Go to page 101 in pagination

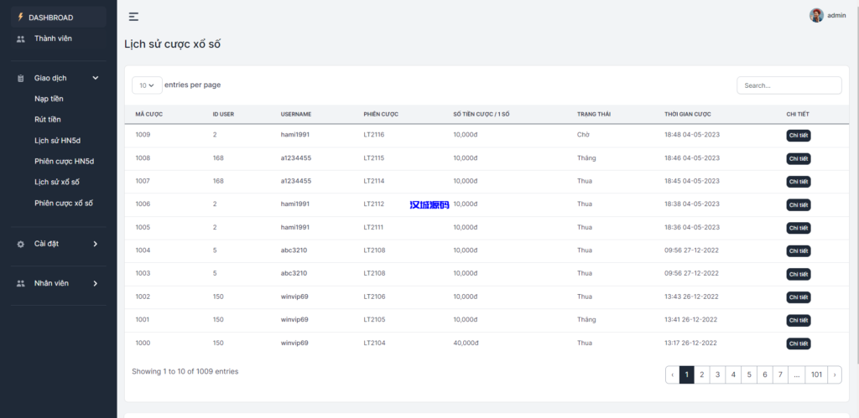(815, 375)
